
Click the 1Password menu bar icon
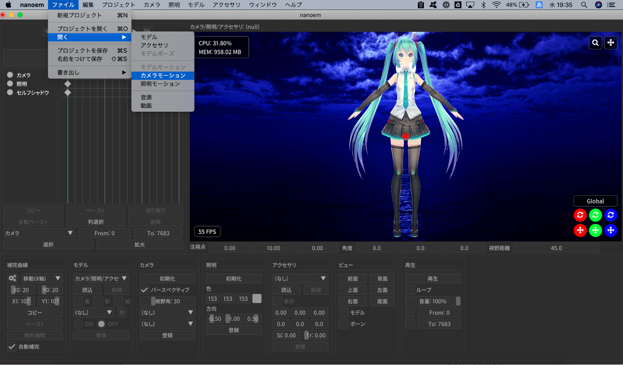(x=446, y=5)
